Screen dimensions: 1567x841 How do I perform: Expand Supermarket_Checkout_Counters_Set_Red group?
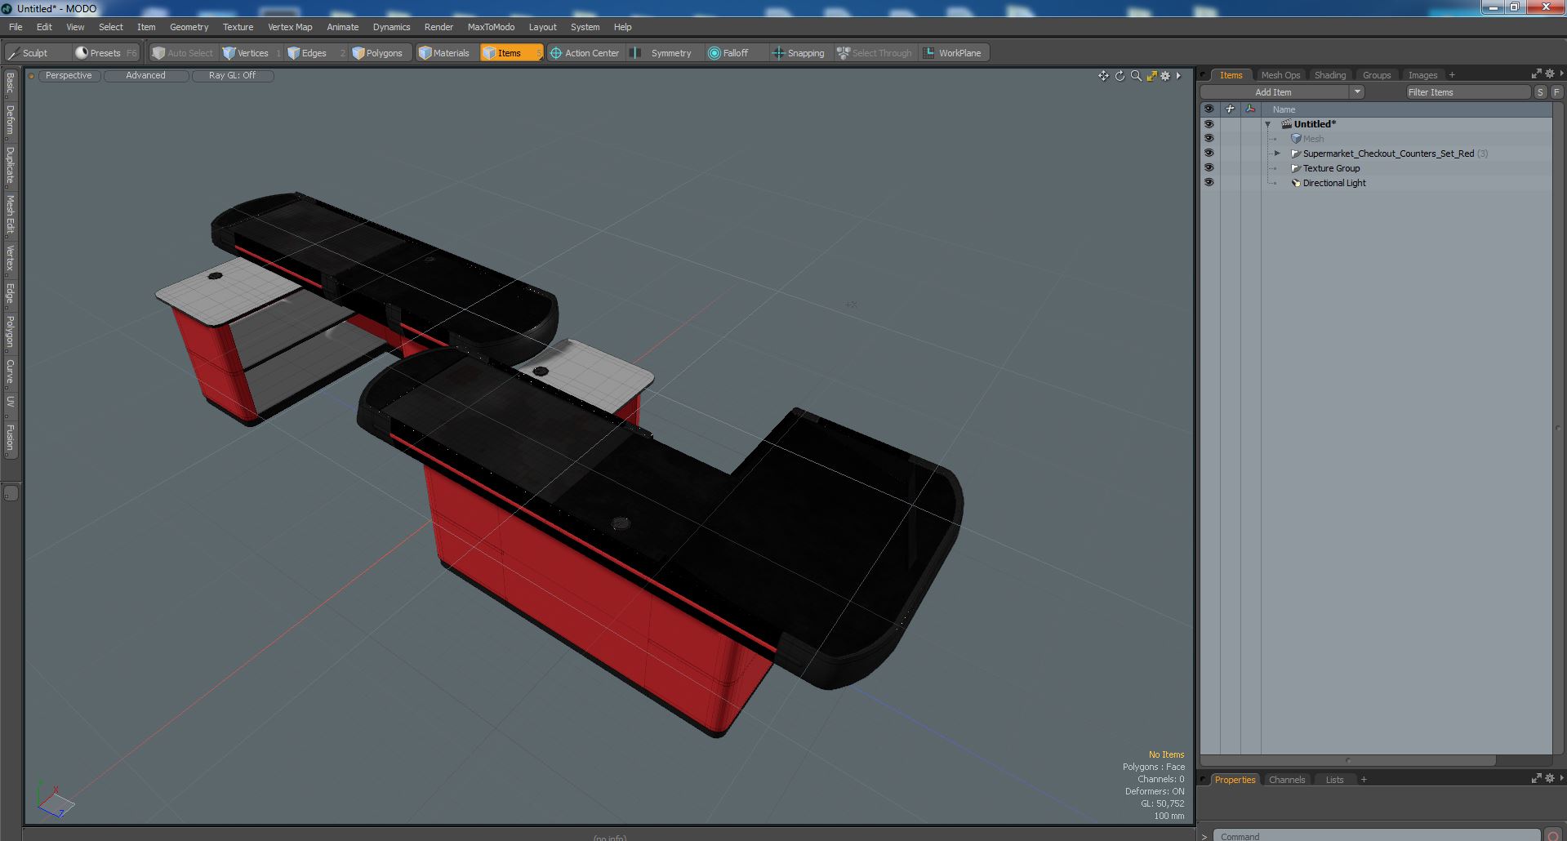(x=1278, y=154)
